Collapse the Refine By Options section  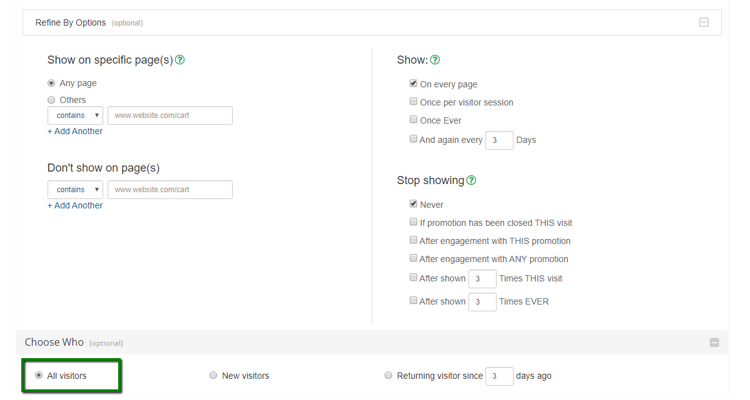[x=704, y=22]
